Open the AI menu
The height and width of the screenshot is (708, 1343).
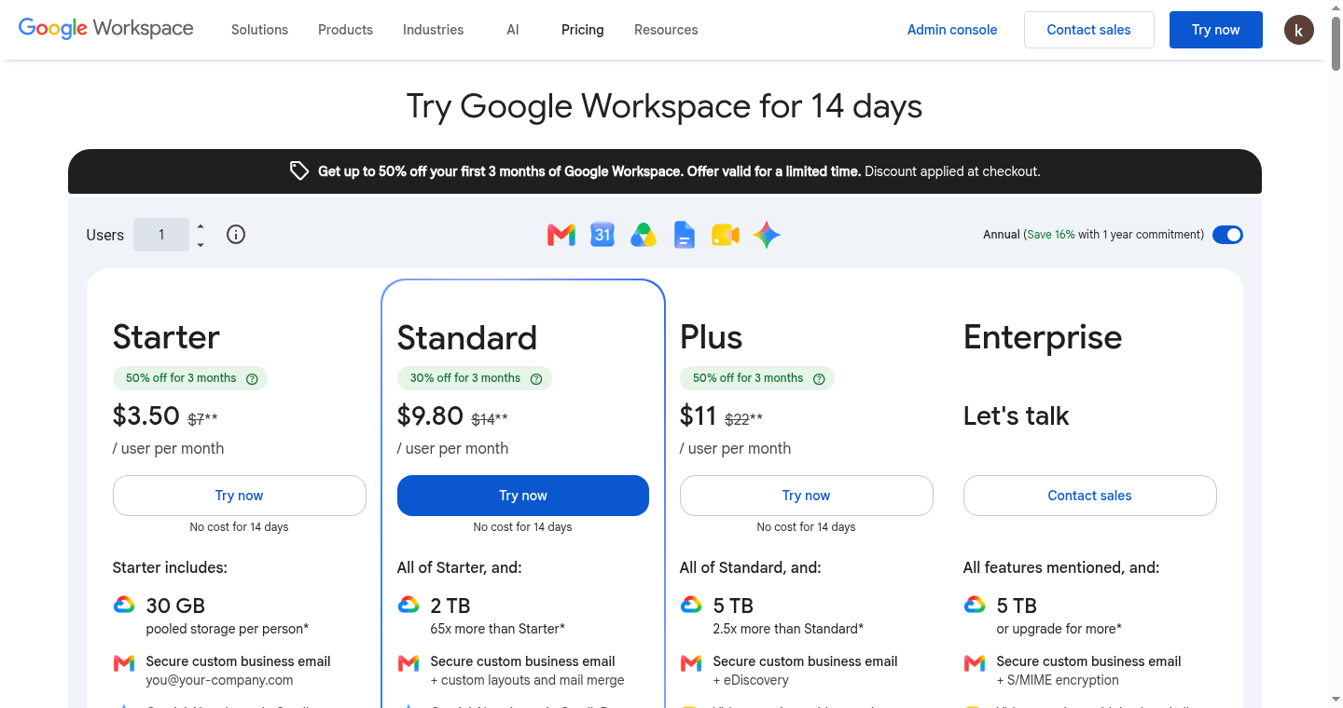pos(513,30)
